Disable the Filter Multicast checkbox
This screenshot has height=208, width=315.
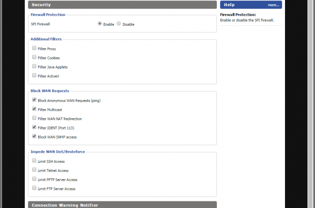34,109
